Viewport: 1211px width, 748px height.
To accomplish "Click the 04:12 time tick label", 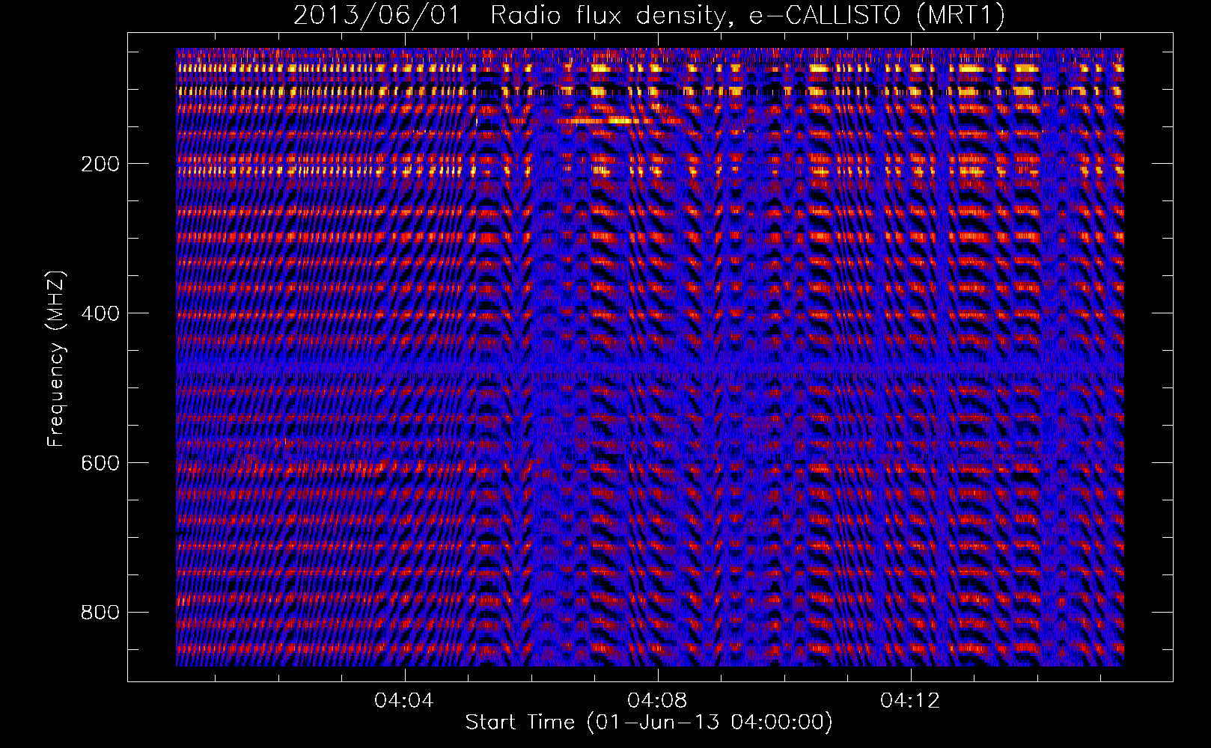I will tap(910, 701).
